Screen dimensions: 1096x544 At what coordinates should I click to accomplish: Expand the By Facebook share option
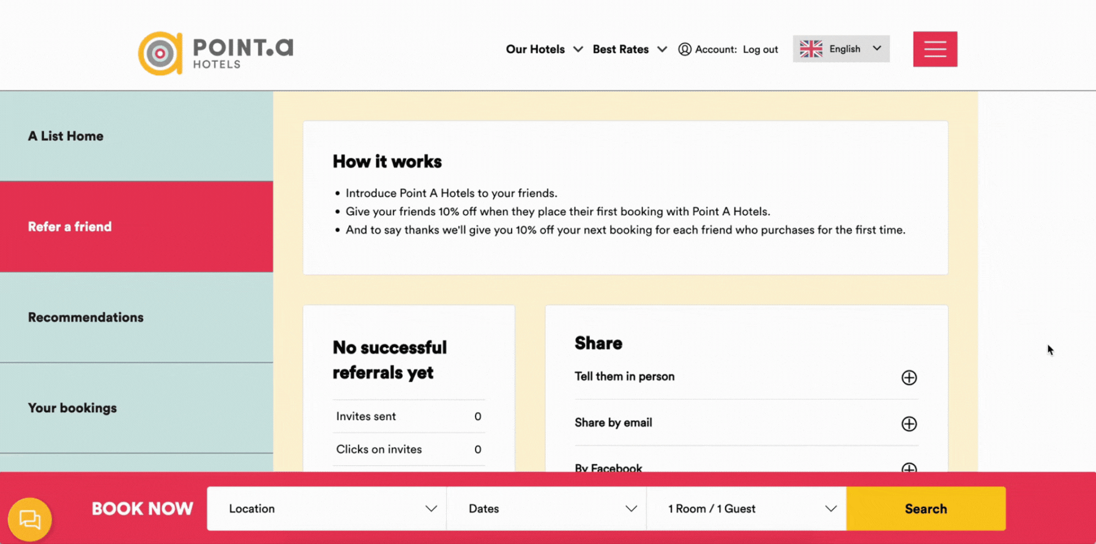pyautogui.click(x=909, y=468)
